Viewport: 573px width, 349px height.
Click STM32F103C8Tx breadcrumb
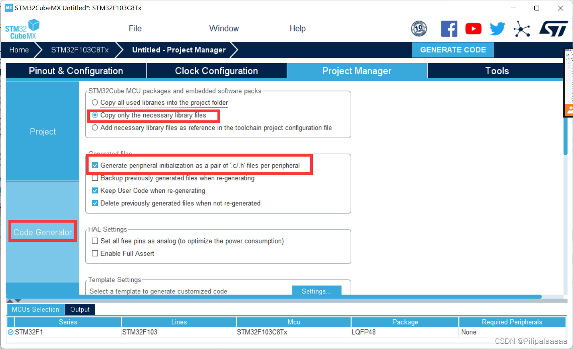80,50
